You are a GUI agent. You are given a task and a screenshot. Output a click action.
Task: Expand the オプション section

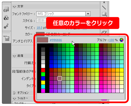tap(15, 93)
